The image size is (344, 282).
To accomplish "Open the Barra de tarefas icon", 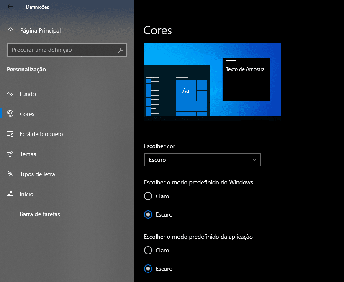I will [x=10, y=214].
